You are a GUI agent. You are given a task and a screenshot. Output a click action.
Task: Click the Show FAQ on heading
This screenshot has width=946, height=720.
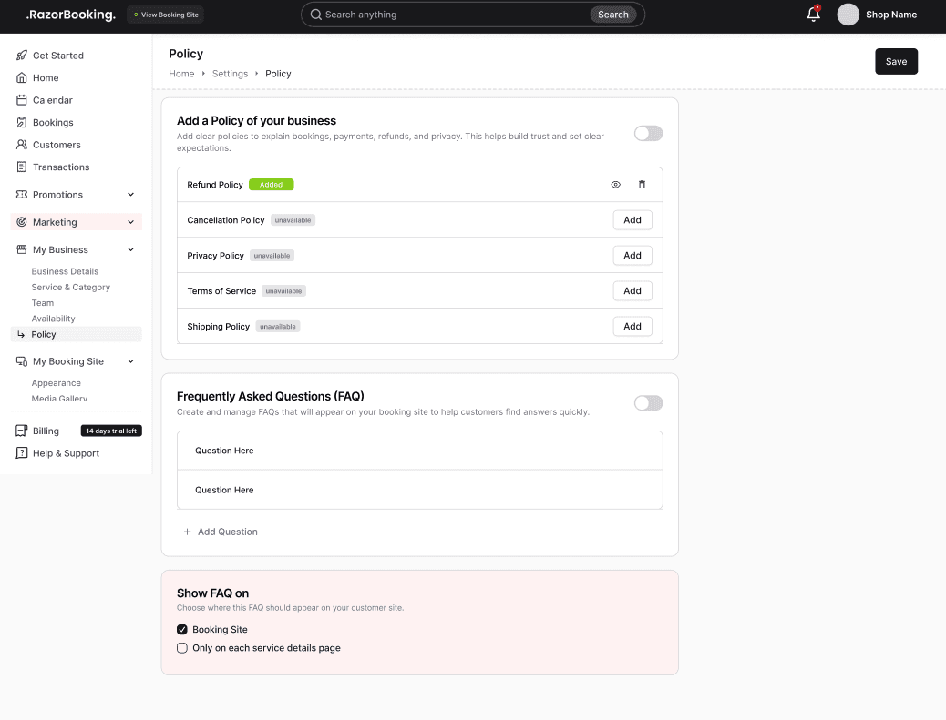tap(213, 593)
